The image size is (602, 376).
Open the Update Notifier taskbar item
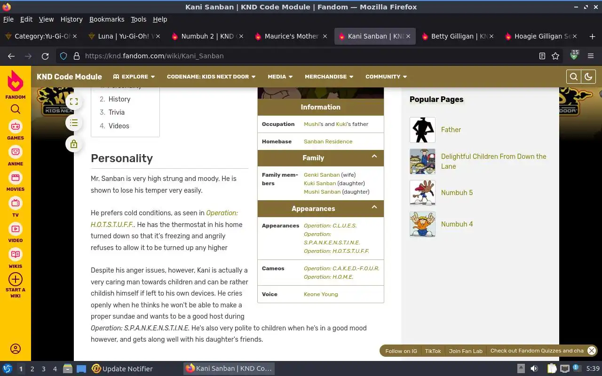tap(122, 369)
